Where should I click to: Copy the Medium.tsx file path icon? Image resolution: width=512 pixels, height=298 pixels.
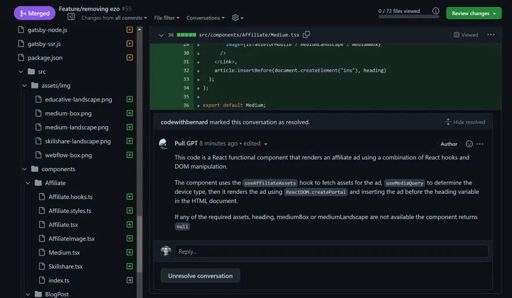click(x=307, y=35)
